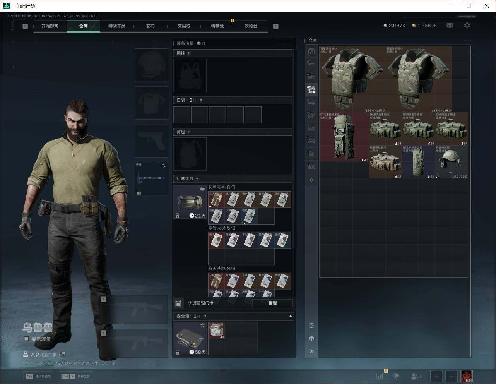496x384 pixels.
Task: Select the ammo box in the safe box
Action: pos(217,330)
